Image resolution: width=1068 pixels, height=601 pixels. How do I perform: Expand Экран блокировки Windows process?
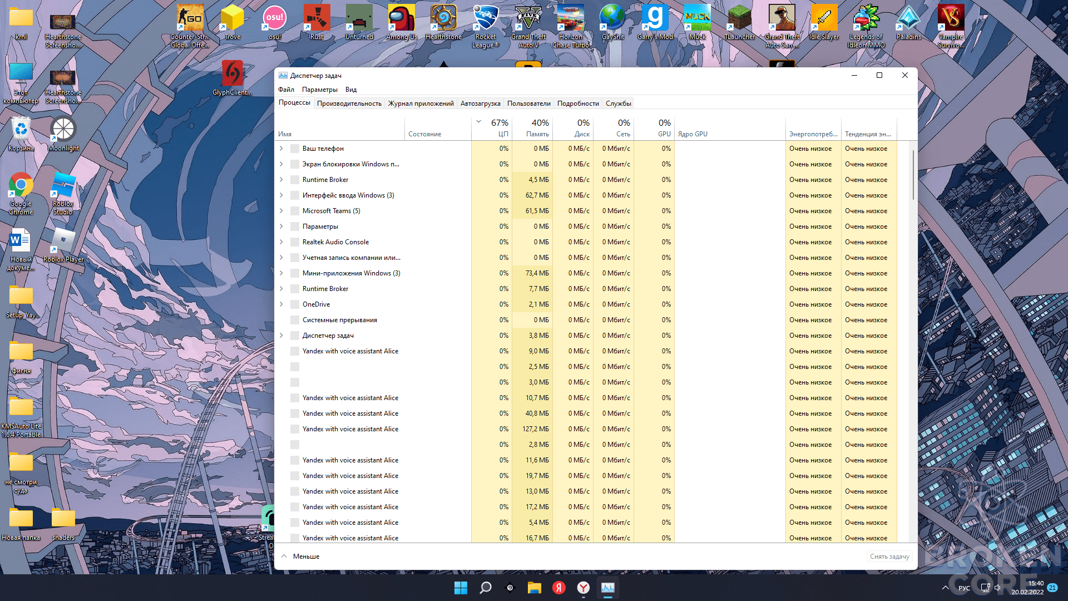click(281, 164)
